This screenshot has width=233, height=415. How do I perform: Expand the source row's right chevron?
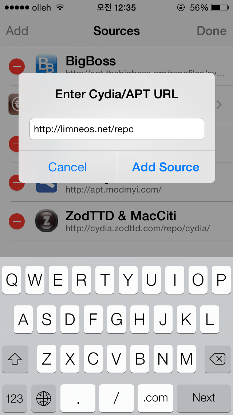tap(219, 105)
